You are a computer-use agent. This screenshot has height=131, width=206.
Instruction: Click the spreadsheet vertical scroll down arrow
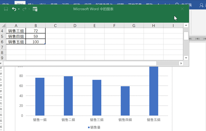point(186,58)
